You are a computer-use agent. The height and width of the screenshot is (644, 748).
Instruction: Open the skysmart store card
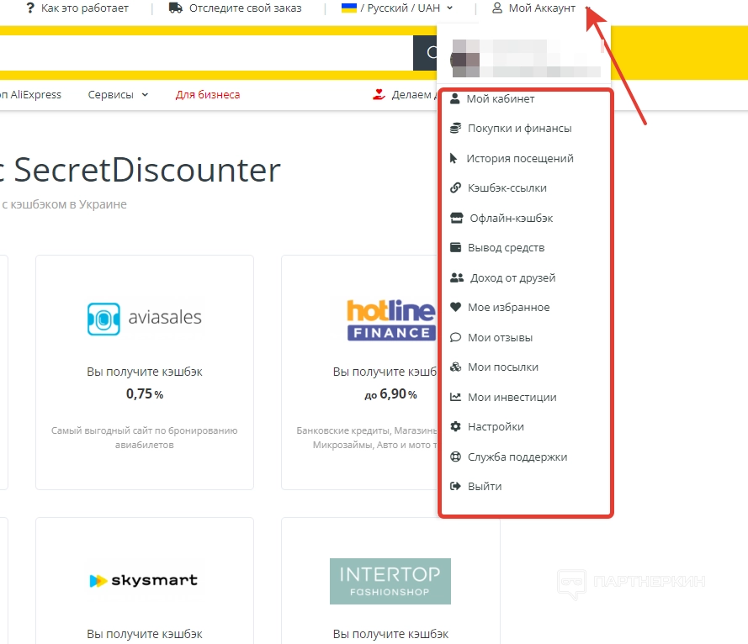point(145,581)
